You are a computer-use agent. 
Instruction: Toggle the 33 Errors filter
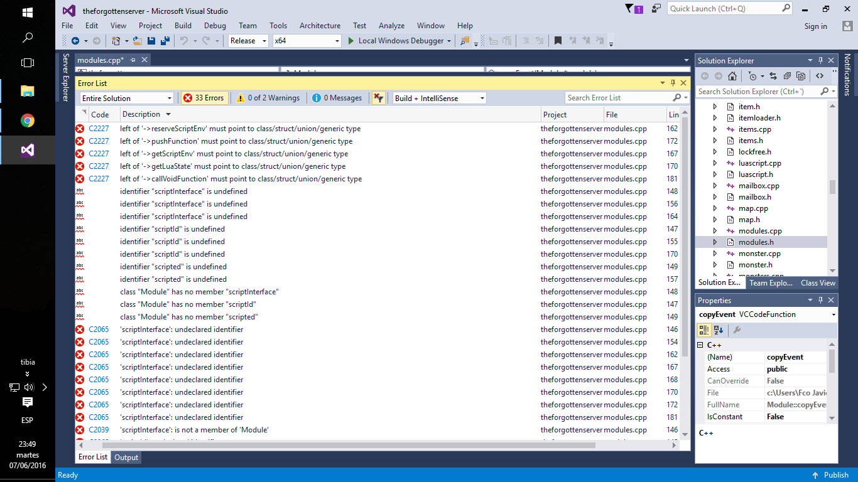point(204,98)
